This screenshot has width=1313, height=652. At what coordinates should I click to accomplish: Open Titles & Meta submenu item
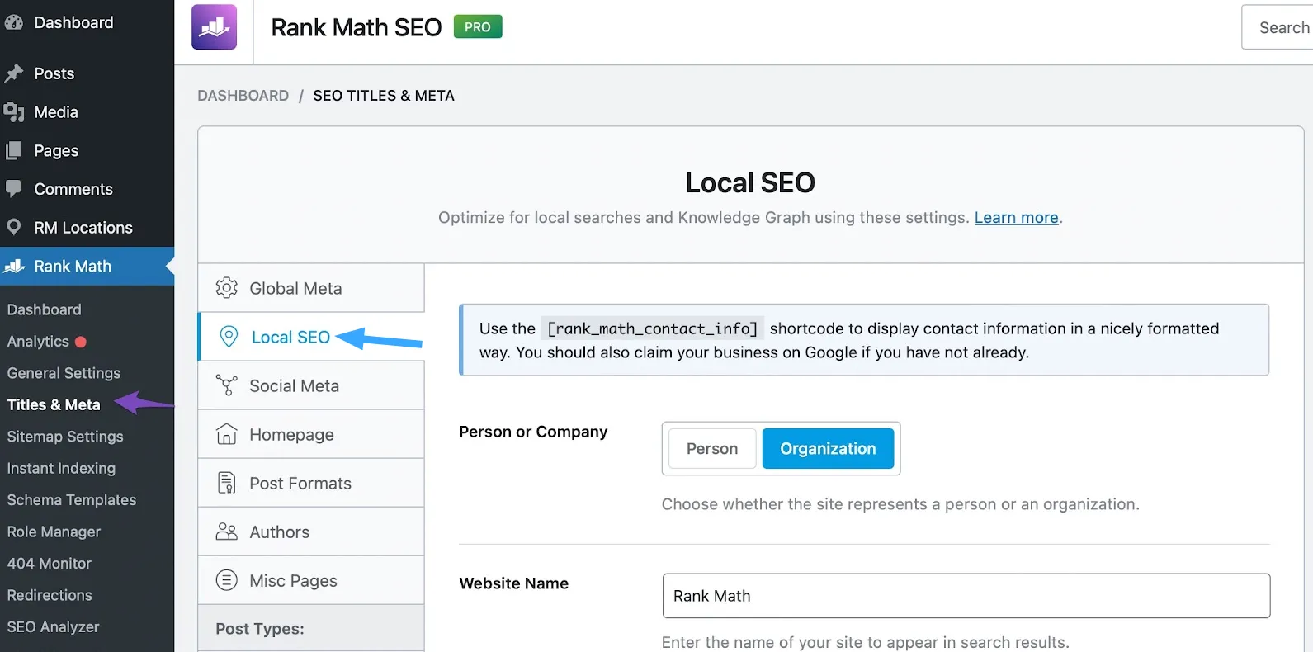pos(54,404)
